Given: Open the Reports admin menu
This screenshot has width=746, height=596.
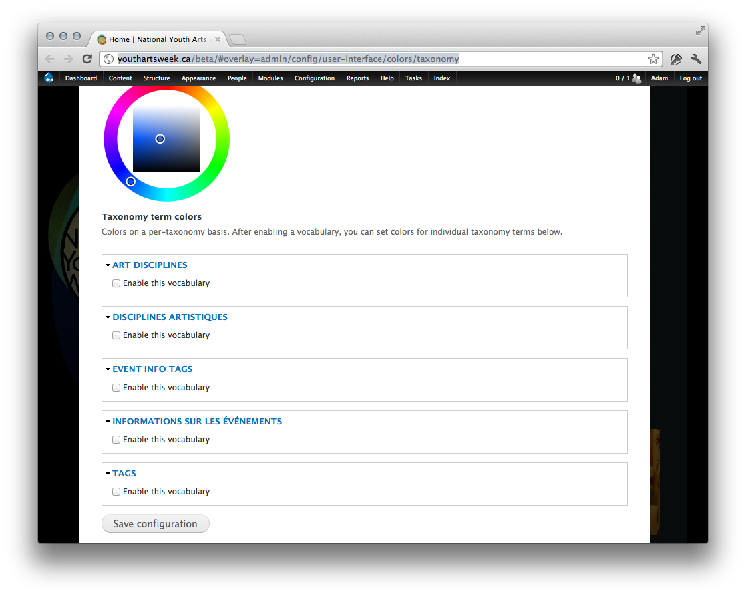Looking at the screenshot, I should click(357, 78).
